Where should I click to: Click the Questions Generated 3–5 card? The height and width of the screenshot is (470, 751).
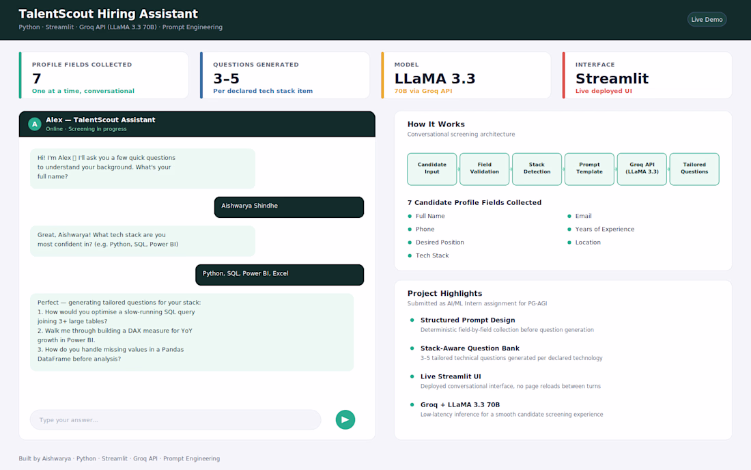285,75
